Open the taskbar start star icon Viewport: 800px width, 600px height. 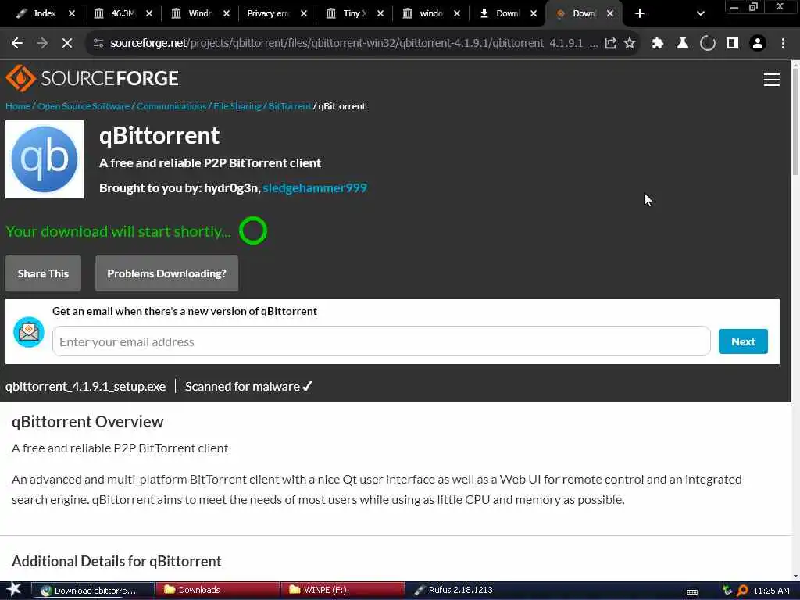14,590
